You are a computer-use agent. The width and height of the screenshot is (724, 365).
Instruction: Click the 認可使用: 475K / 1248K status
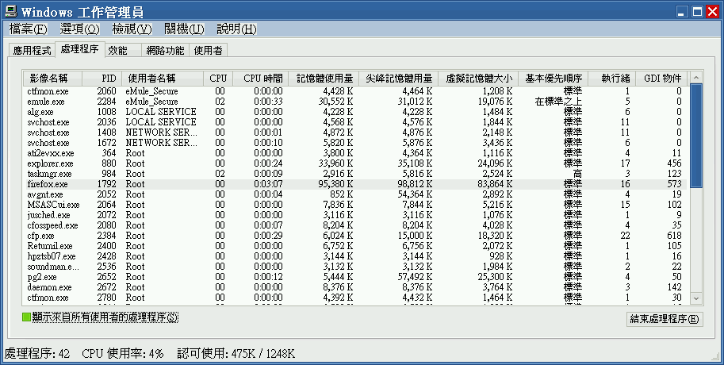coord(236,354)
